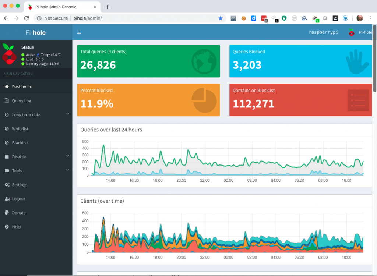Viewport: 377px width, 276px height.
Task: Open a new browser tab with plus button
Action: point(108,7)
